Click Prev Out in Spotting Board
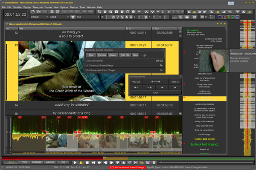The width and height of the screenshot is (256, 170). point(136,82)
